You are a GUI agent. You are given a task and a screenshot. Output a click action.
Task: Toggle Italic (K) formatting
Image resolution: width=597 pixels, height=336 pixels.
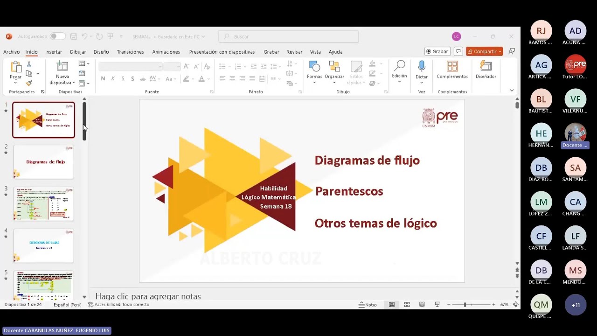tap(113, 79)
